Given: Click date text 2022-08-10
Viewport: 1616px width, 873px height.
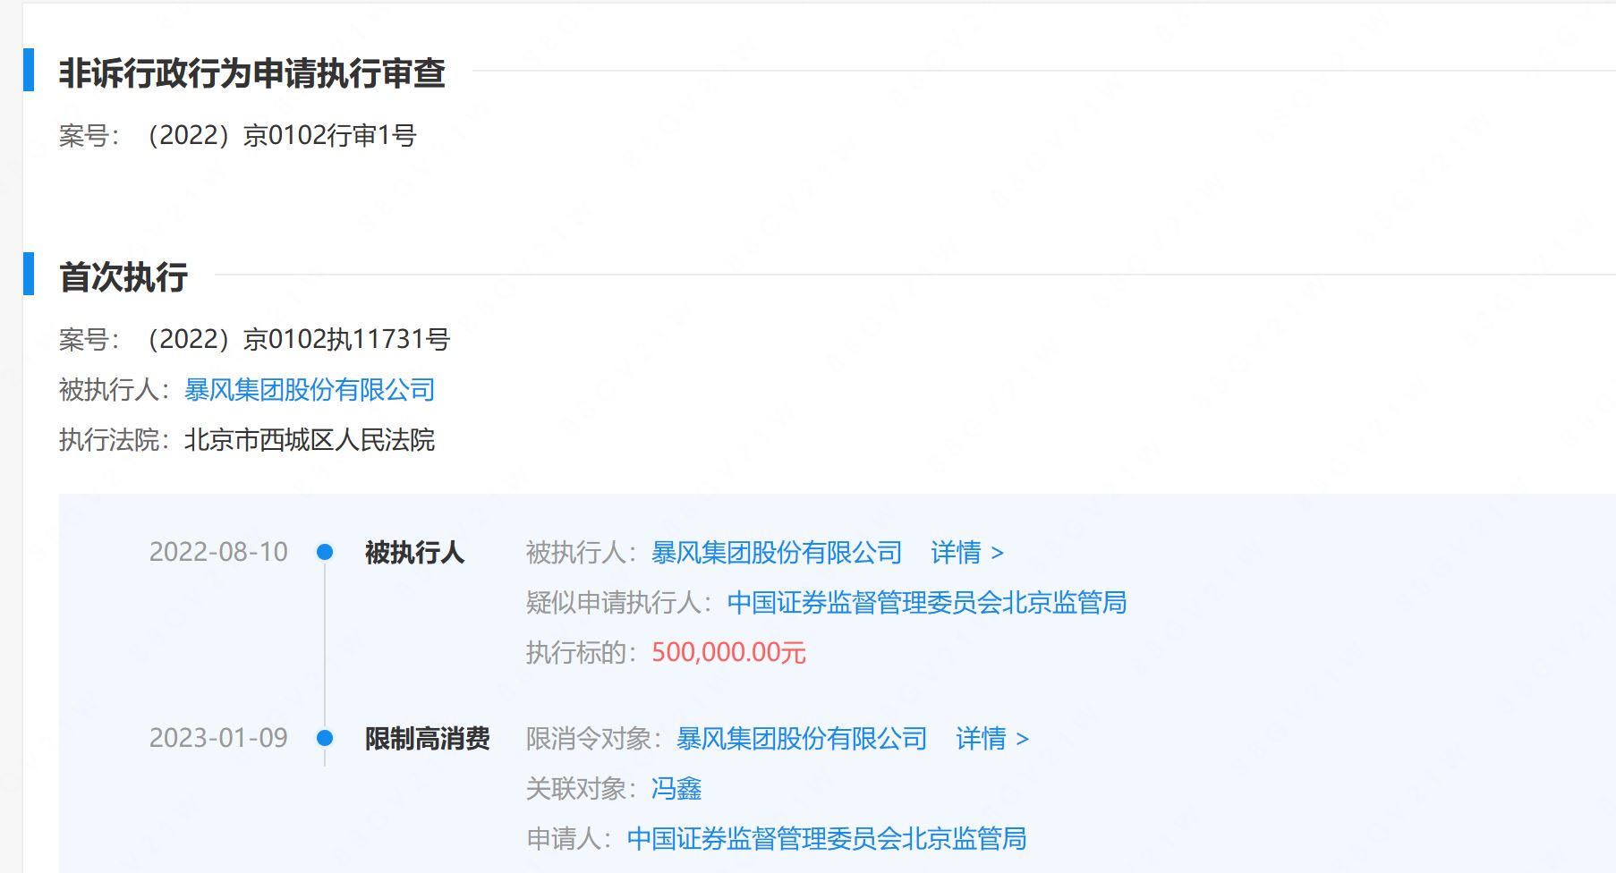Looking at the screenshot, I should point(218,552).
